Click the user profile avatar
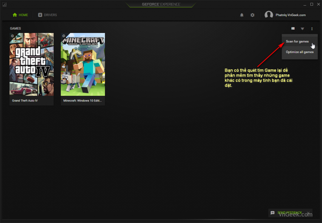 (x=269, y=15)
